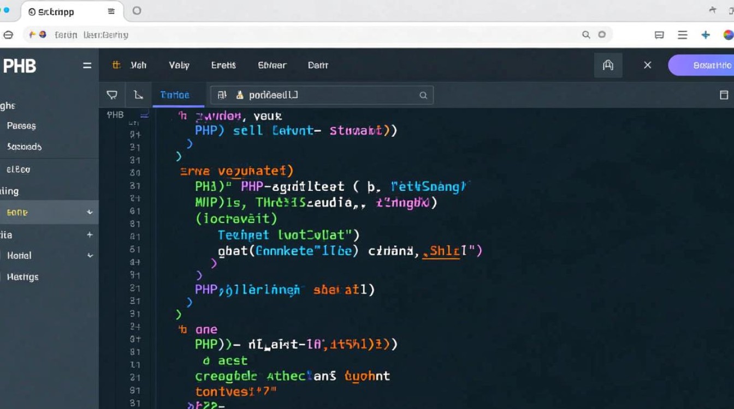Collapse the Horlal item with its chevron

[x=90, y=255]
